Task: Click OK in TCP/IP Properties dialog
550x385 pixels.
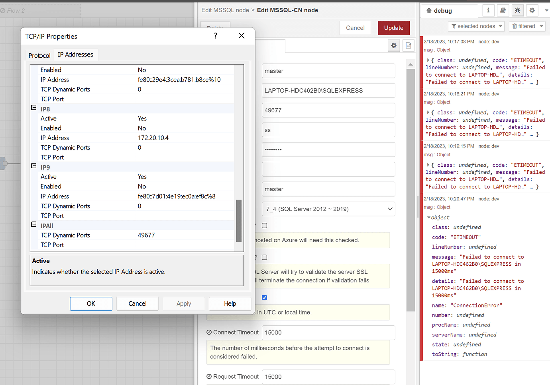Action: coord(91,303)
